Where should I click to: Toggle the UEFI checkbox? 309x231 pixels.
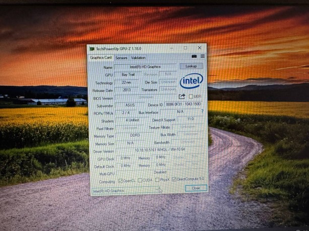191,96
